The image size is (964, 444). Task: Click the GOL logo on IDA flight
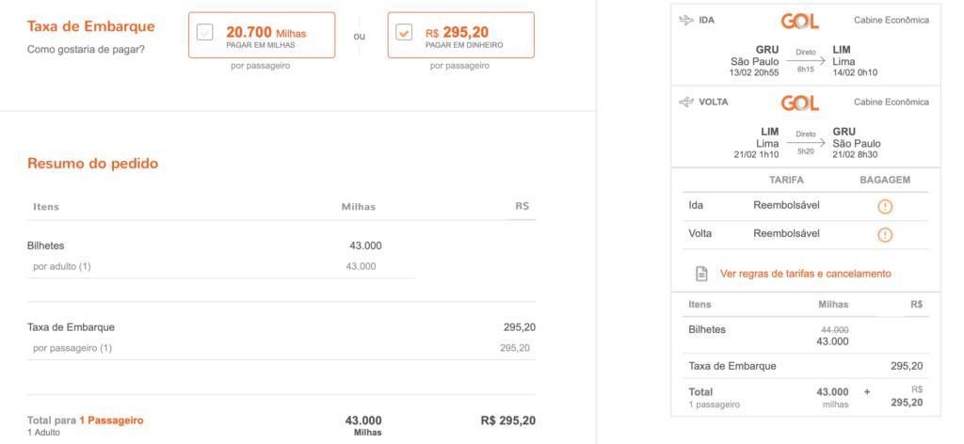point(800,22)
